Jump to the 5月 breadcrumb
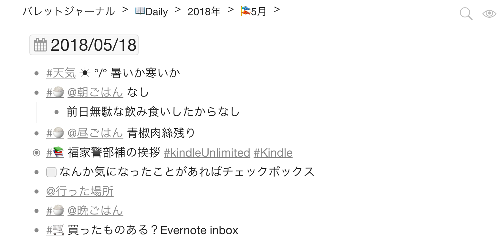 [x=254, y=12]
